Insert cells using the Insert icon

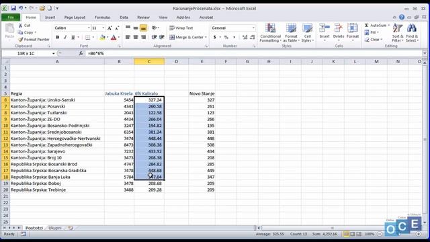pyautogui.click(x=325, y=28)
